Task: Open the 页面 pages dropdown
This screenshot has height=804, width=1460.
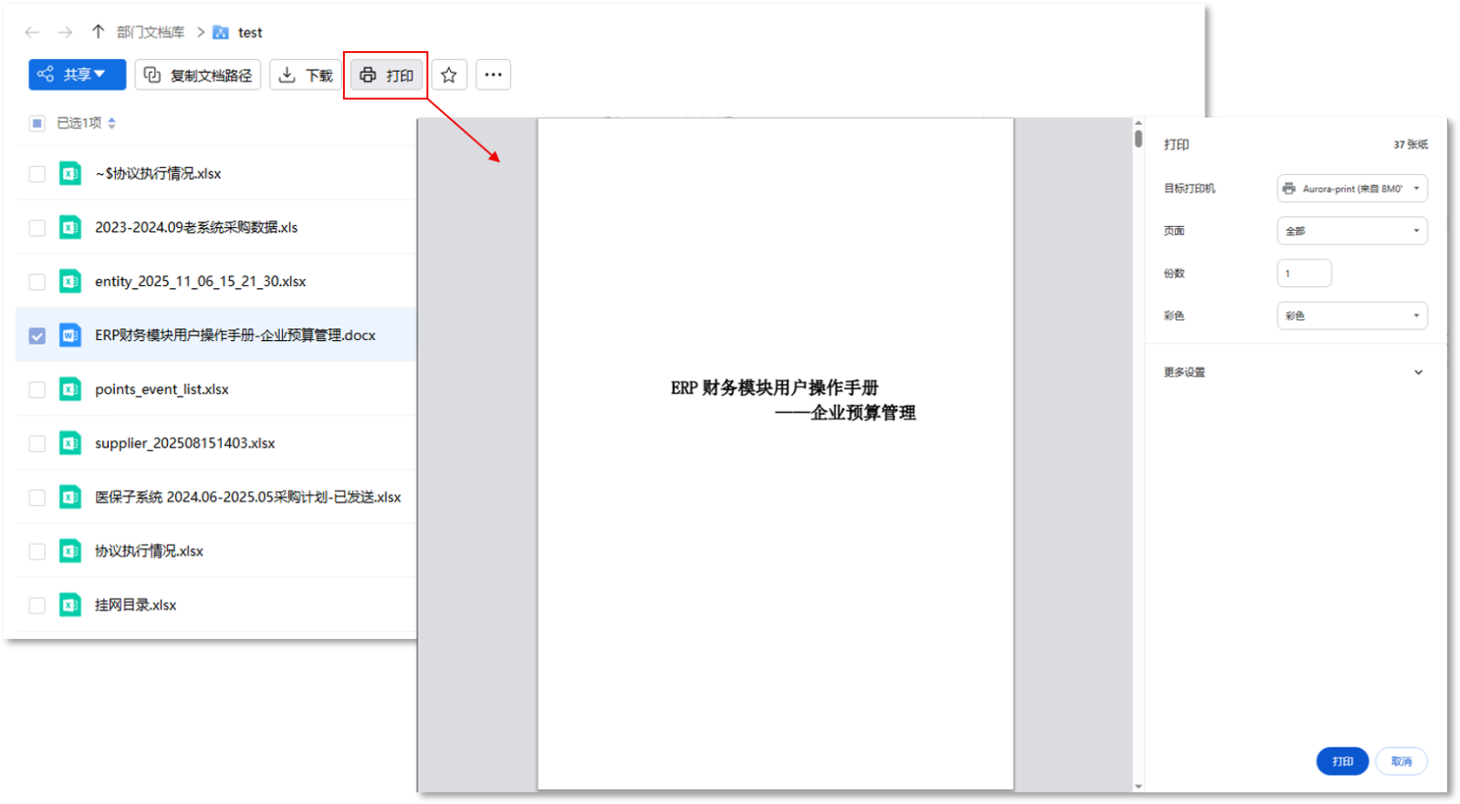Action: click(1351, 231)
